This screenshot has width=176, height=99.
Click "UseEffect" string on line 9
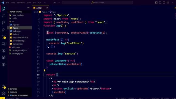click(75, 43)
